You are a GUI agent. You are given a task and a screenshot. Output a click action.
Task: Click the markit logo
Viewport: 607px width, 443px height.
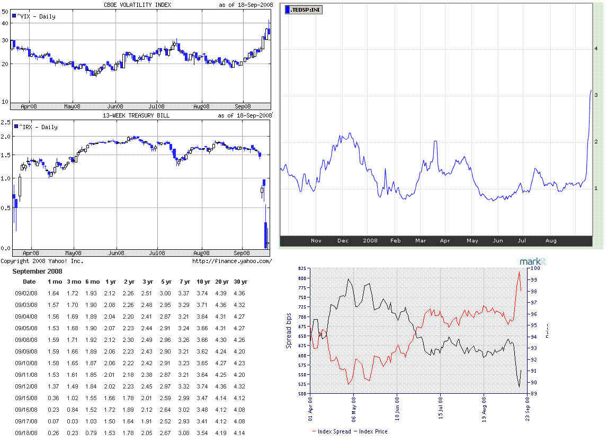tap(533, 261)
